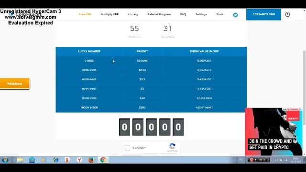Open the Join the Crowd crypto ad
This screenshot has height=172, width=306.
coord(273,132)
